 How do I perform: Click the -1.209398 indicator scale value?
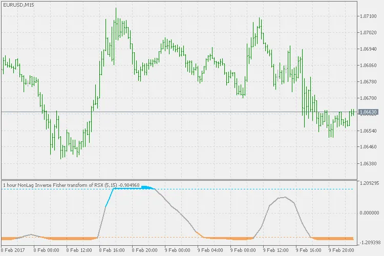tap(370, 243)
